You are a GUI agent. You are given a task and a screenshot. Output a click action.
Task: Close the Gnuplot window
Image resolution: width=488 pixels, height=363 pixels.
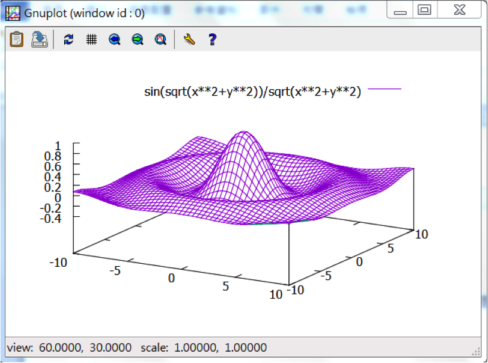point(459,10)
